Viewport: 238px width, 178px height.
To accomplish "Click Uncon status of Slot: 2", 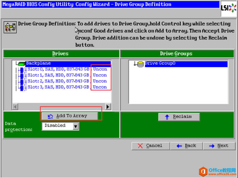I will tap(100, 81).
